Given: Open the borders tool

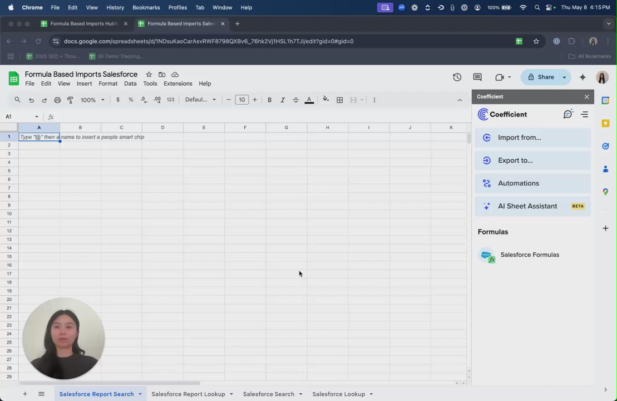Looking at the screenshot, I should [x=339, y=100].
